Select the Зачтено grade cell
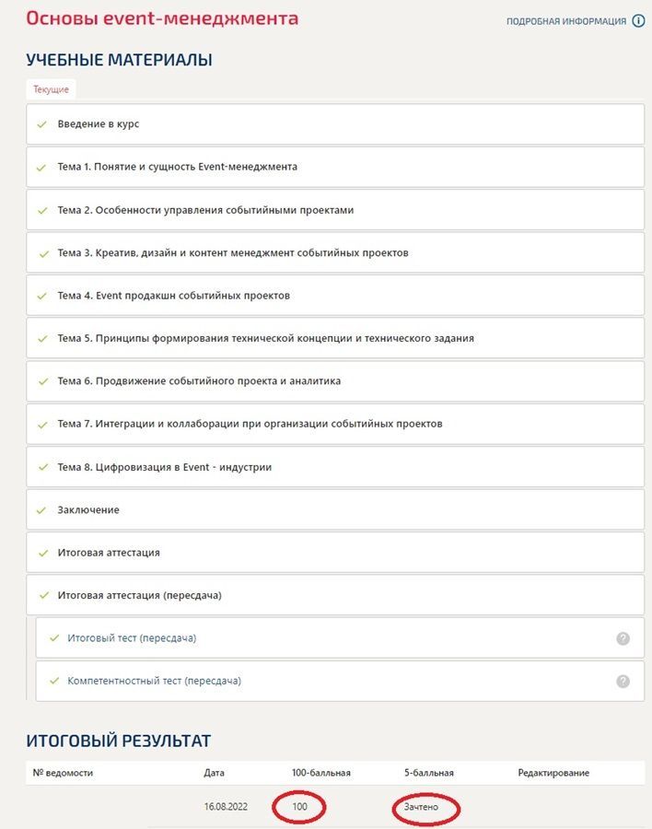The height and width of the screenshot is (829, 652). coord(422,807)
